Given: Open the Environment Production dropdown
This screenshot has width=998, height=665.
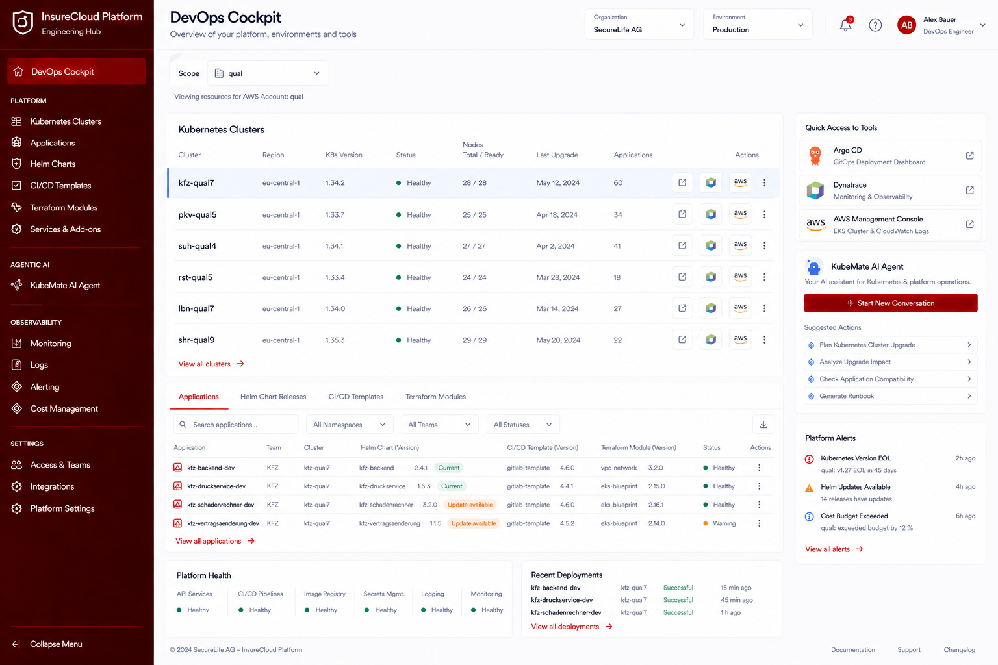Looking at the screenshot, I should [758, 24].
